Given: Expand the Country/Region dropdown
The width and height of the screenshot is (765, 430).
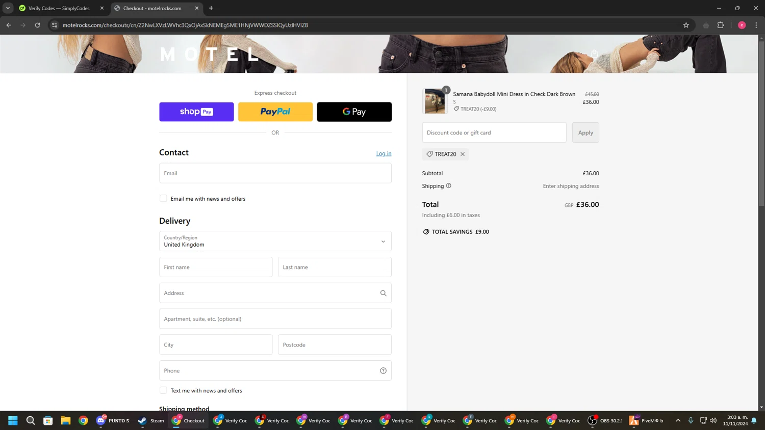Looking at the screenshot, I should (275, 241).
